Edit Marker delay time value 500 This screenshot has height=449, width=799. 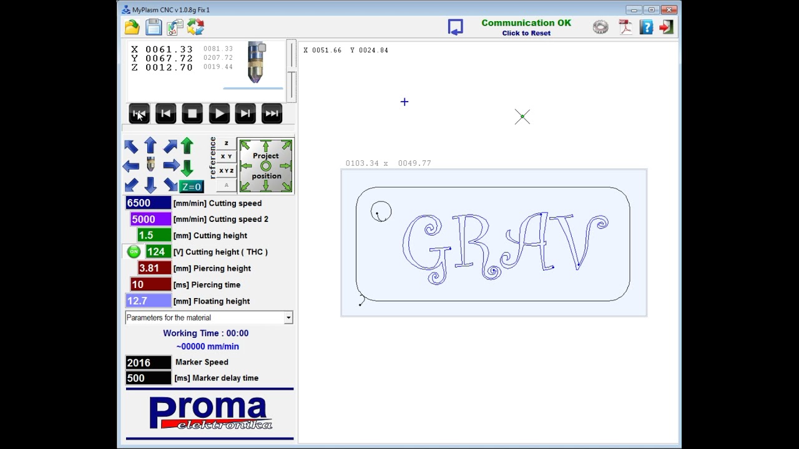tap(148, 378)
